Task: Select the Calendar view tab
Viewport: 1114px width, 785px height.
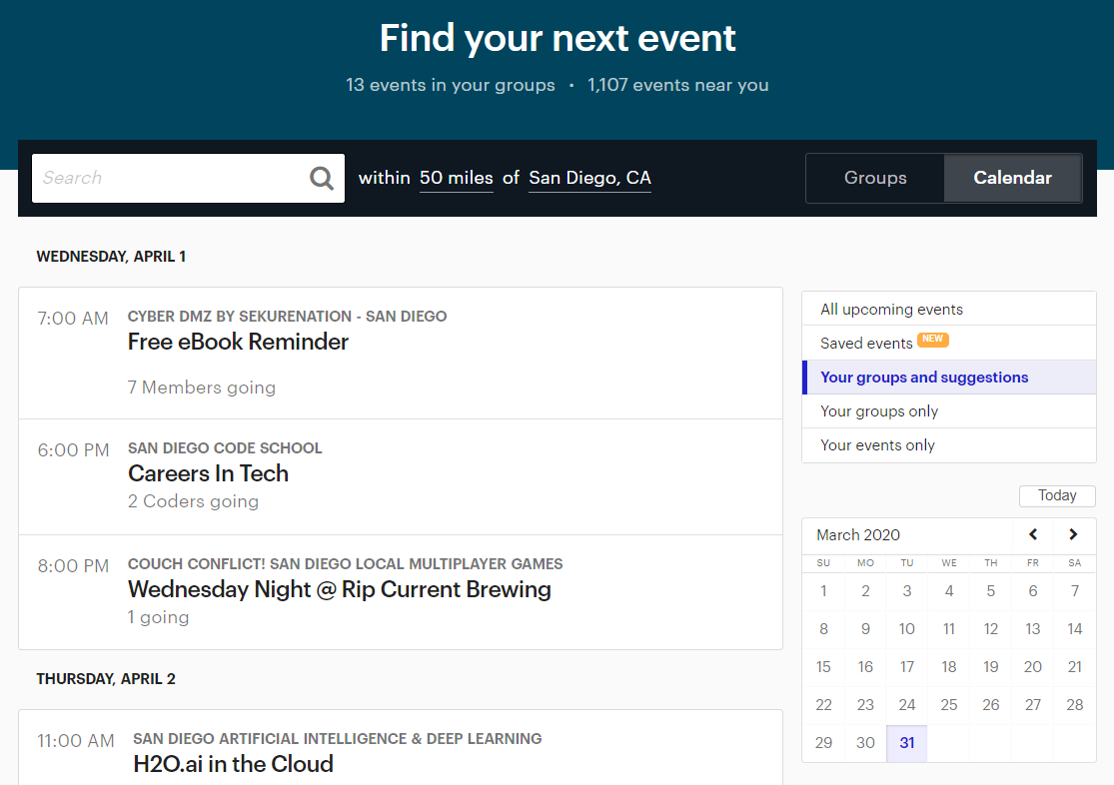Action: (x=1012, y=178)
